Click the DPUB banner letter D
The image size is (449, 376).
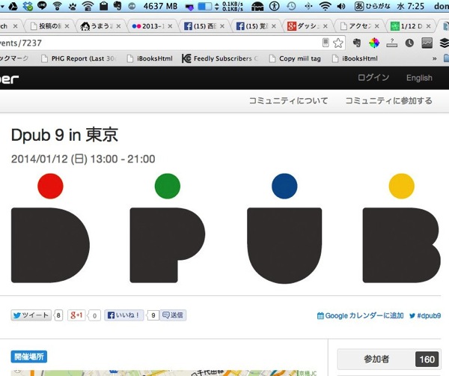(50, 246)
